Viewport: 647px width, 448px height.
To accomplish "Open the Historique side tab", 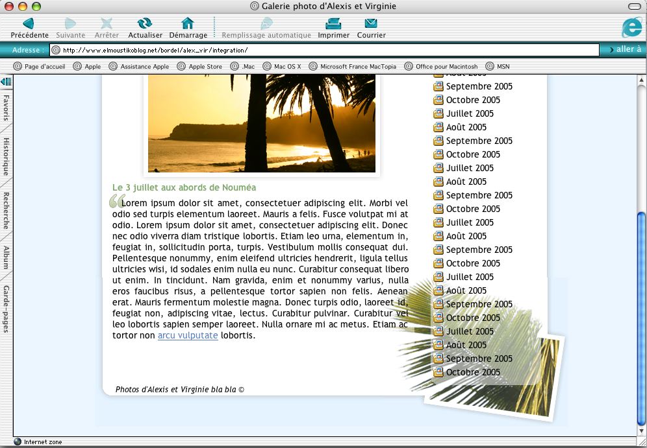I will tap(6, 156).
